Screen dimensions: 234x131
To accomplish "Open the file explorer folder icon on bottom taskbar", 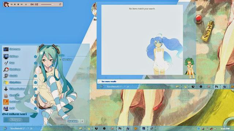I will (81, 128).
